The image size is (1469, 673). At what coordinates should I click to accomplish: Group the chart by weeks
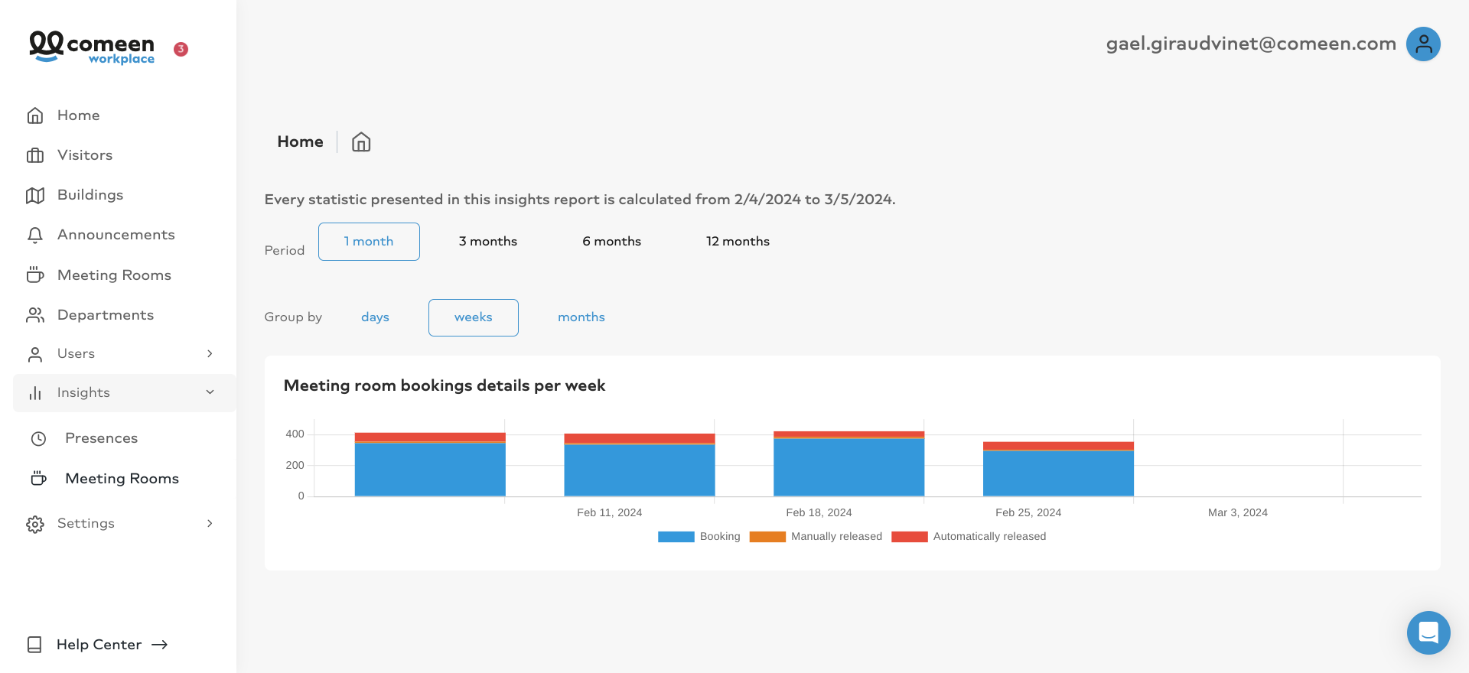coord(474,317)
